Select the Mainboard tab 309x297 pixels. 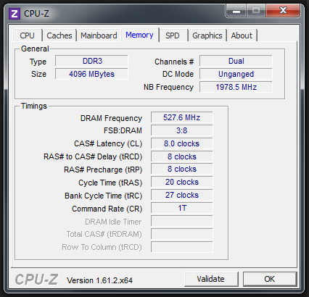[99, 35]
